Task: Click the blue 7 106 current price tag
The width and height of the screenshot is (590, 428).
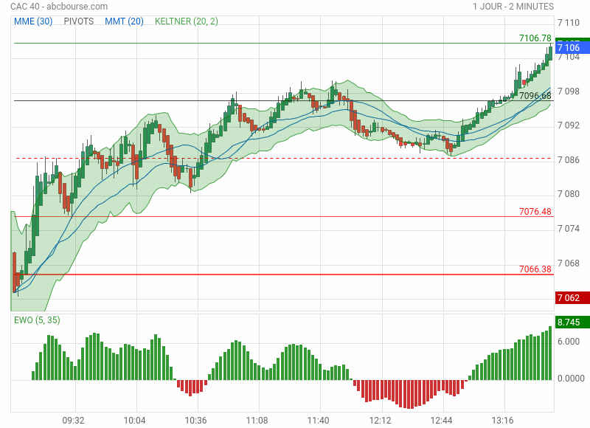Action: click(572, 47)
